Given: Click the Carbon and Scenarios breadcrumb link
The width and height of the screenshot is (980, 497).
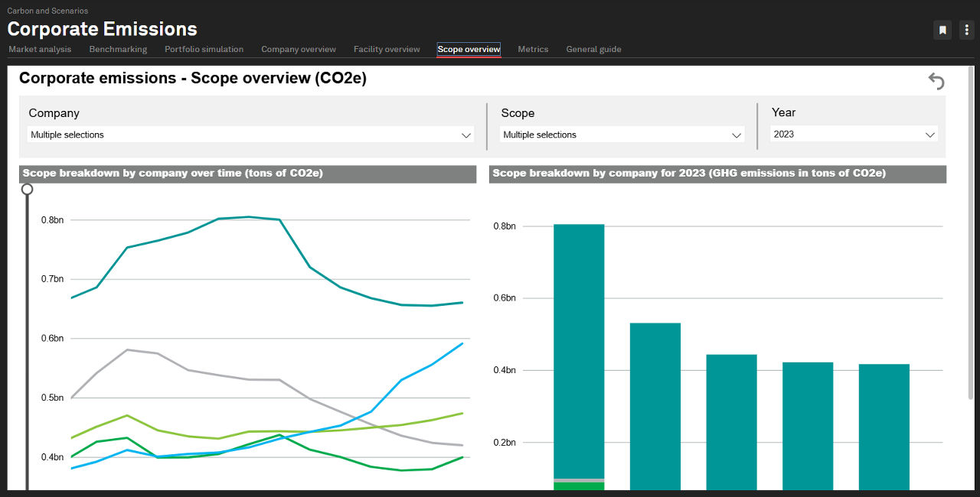Looking at the screenshot, I should click(x=47, y=11).
